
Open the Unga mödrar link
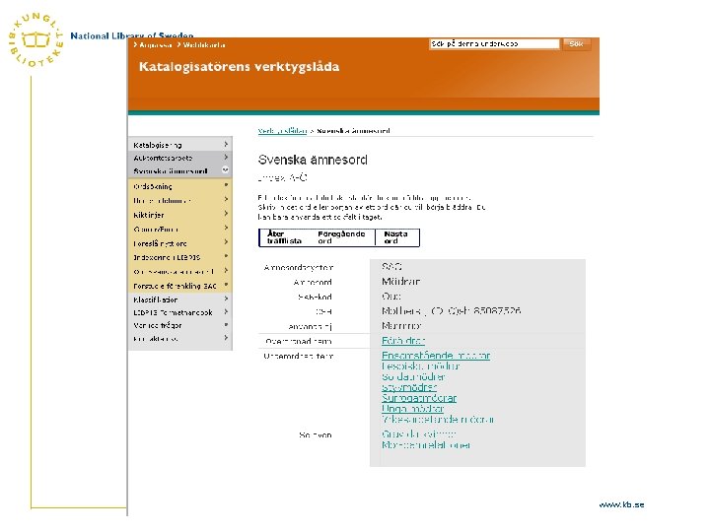point(412,409)
